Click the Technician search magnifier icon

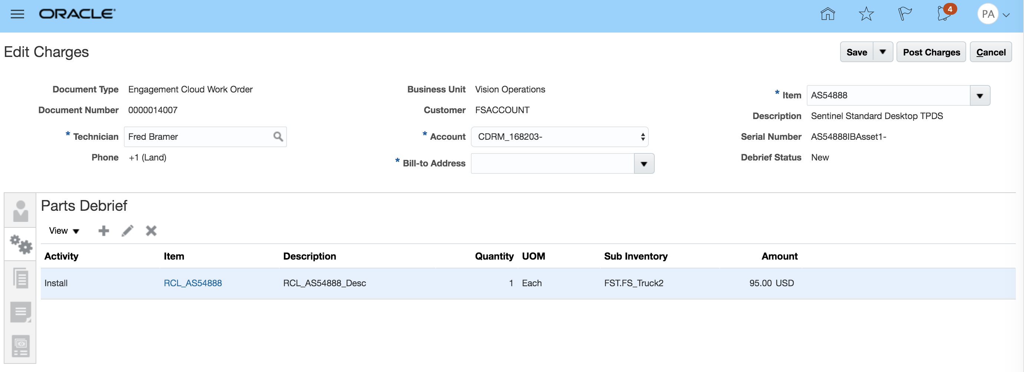278,137
